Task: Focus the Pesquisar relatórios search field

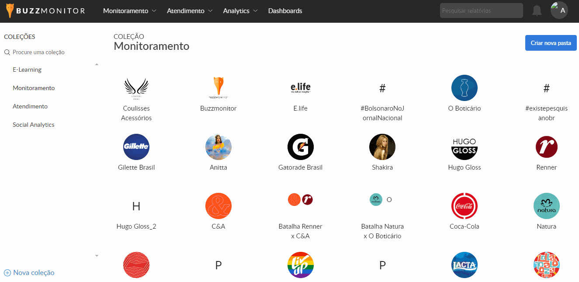Action: click(x=481, y=10)
